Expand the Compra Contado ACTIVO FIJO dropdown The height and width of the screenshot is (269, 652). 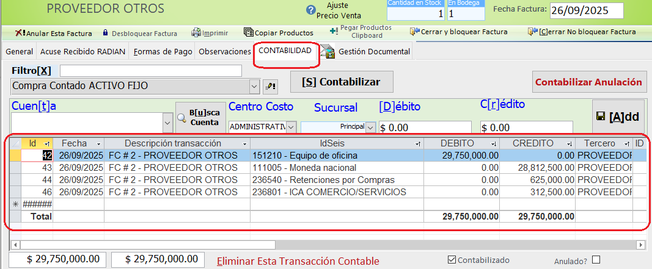256,86
